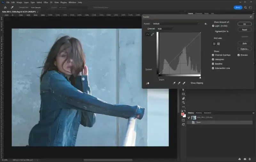Pick the black point eyedropper

tap(174, 83)
